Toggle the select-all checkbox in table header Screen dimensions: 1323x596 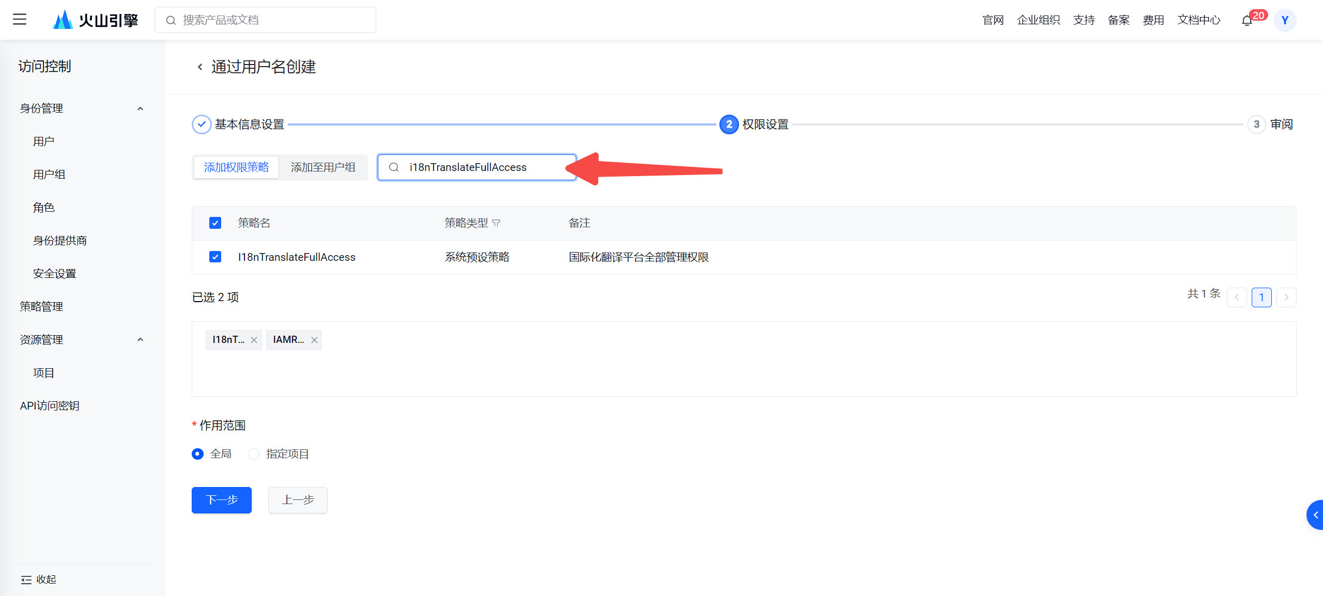(x=215, y=223)
